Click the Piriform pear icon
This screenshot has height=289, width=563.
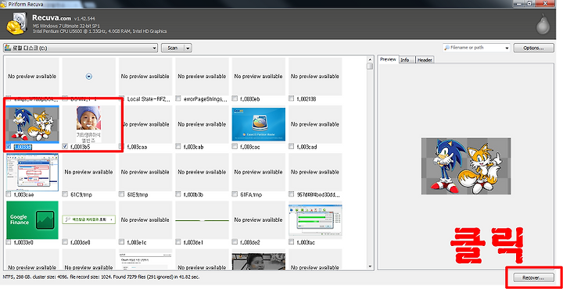(x=543, y=25)
